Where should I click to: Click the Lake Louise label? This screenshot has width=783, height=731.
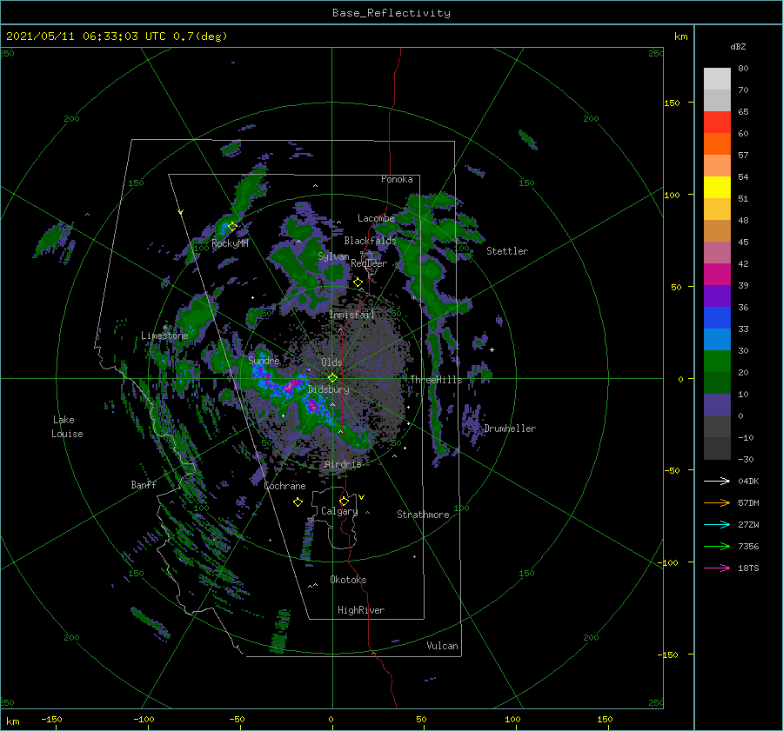click(x=67, y=427)
